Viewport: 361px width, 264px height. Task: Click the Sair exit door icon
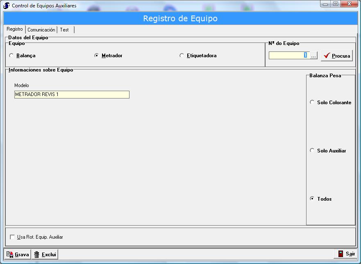point(341,254)
